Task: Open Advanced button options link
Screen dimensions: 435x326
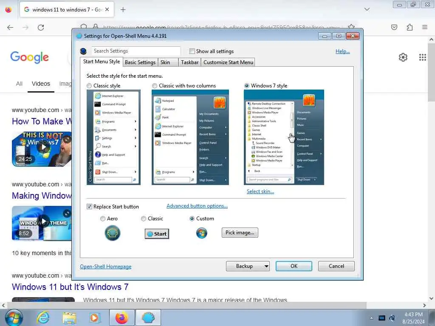Action: point(197,206)
